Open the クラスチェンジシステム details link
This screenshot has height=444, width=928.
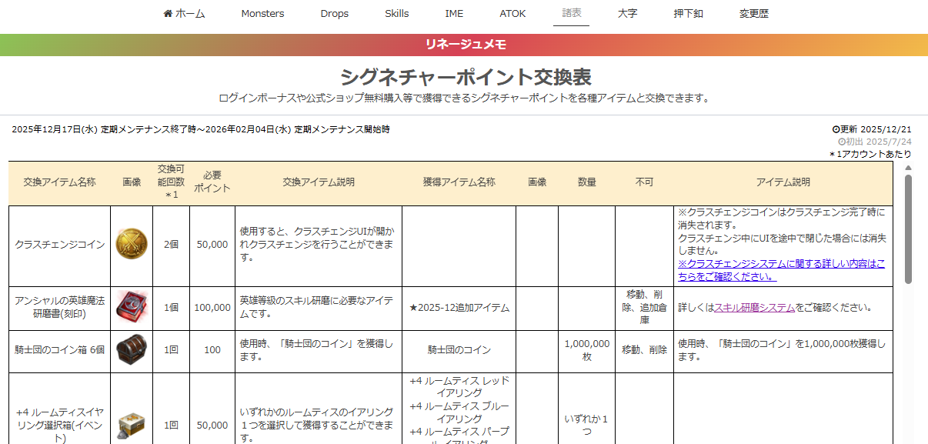[x=781, y=270]
